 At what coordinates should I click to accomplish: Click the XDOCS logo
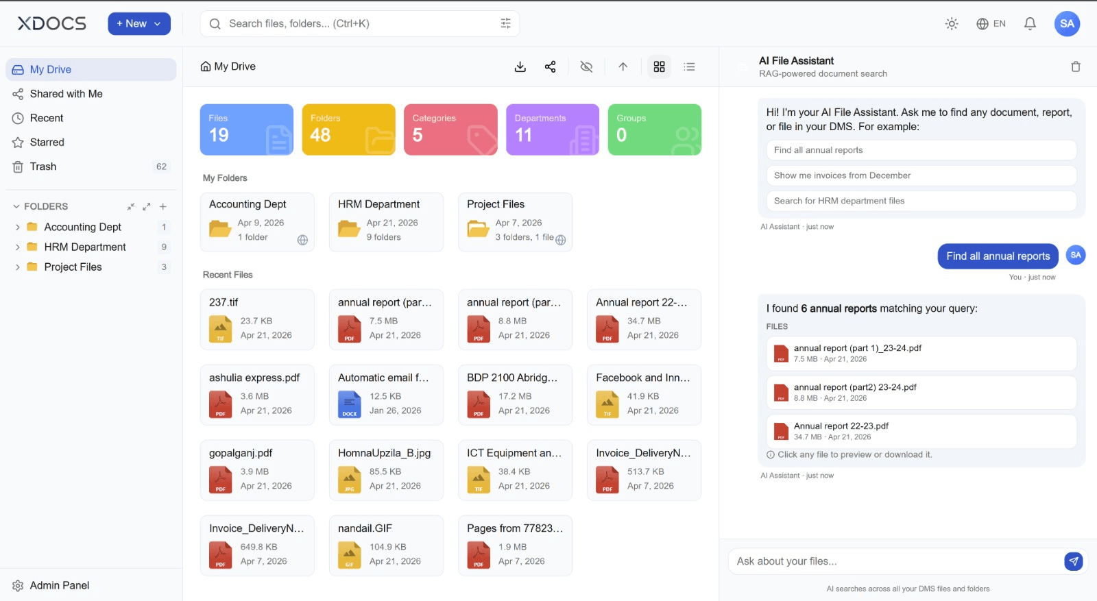tap(52, 24)
